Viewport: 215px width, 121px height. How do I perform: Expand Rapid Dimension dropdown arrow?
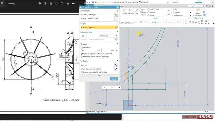(x=202, y=16)
